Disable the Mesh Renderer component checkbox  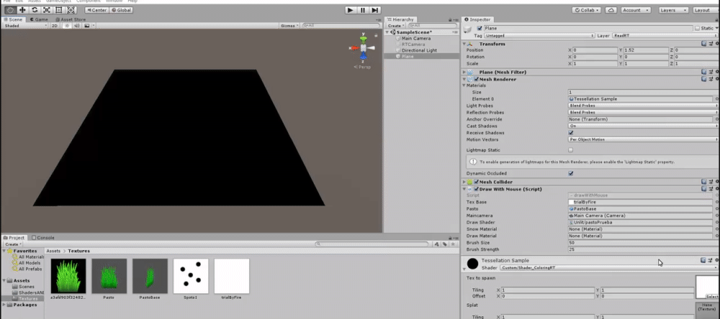coord(477,79)
